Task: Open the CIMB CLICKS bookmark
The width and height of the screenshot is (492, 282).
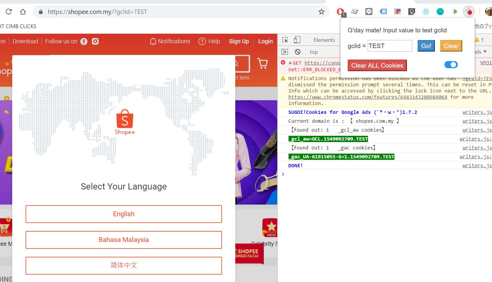Action: (18, 26)
